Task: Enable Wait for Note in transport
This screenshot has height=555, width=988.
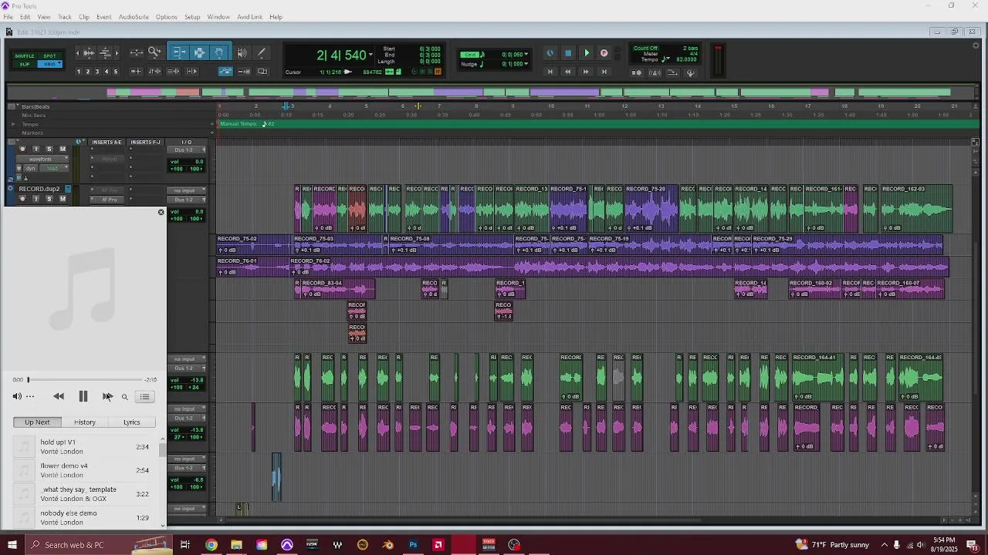Action: [637, 72]
